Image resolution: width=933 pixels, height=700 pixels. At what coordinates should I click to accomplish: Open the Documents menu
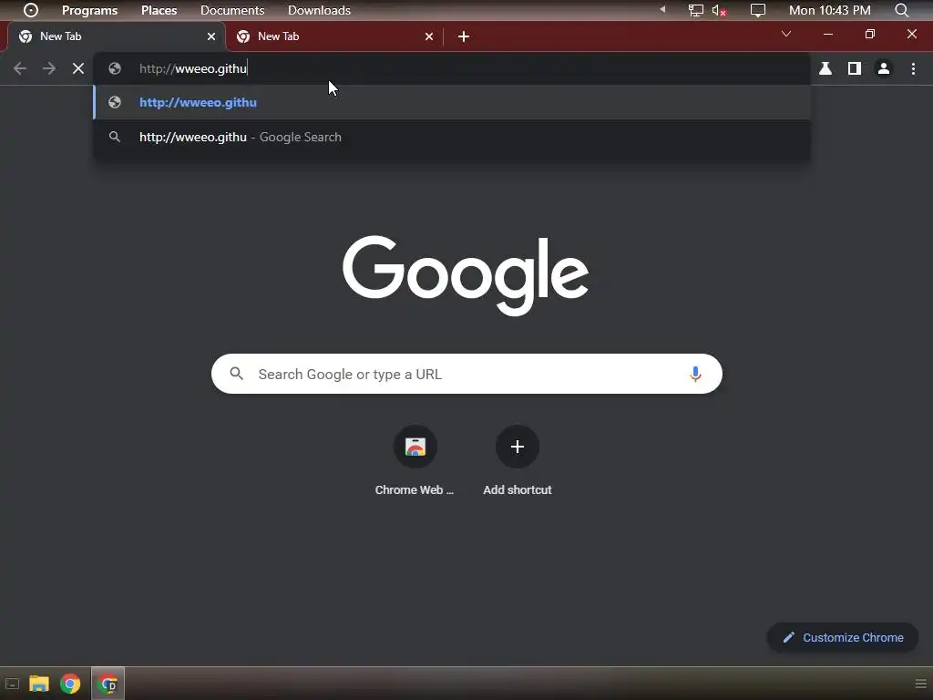(x=232, y=10)
